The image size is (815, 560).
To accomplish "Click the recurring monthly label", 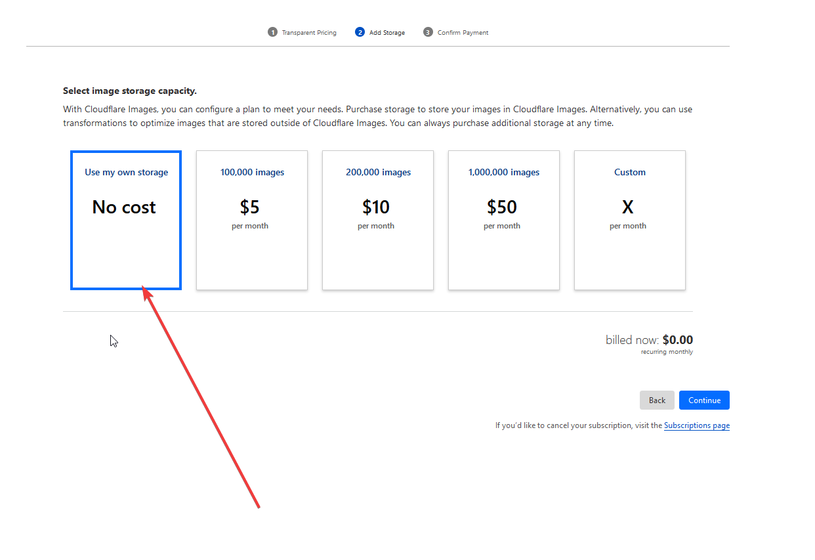I will tap(667, 352).
